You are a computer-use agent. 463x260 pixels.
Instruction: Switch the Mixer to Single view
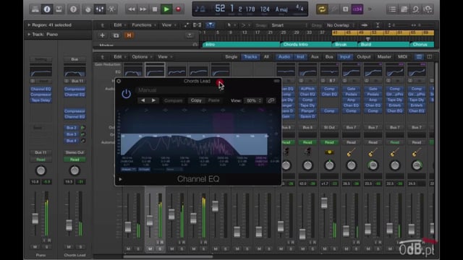(x=231, y=56)
